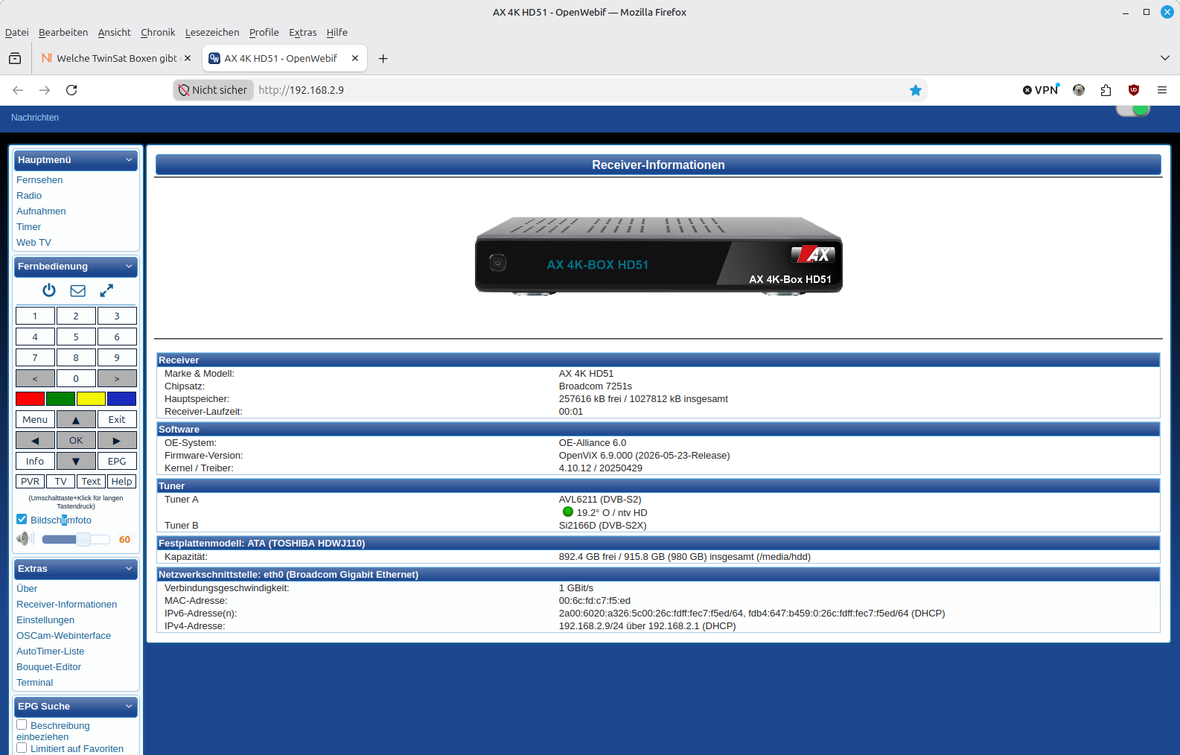This screenshot has height=755, width=1180.
Task: Click the volume speaker mute icon
Action: 25,539
